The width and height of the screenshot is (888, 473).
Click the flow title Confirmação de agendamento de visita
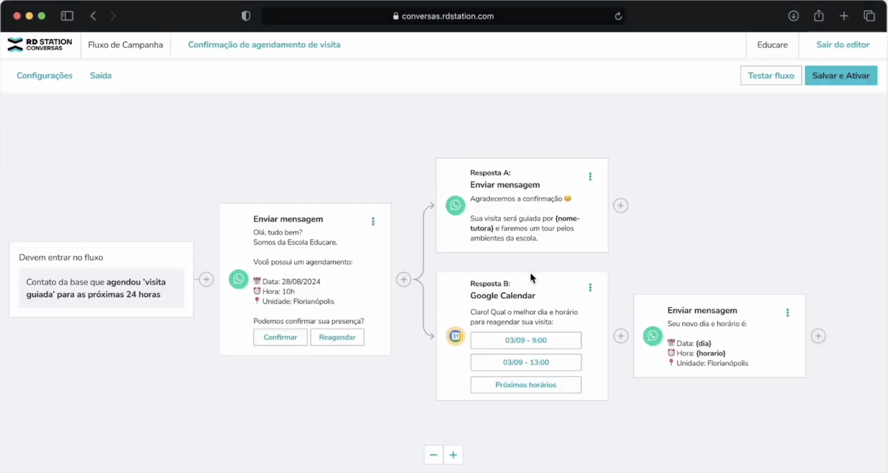[264, 45]
